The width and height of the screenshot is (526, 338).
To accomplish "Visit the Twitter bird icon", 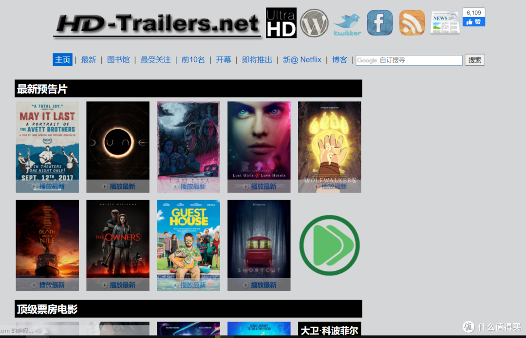I will 347,24.
